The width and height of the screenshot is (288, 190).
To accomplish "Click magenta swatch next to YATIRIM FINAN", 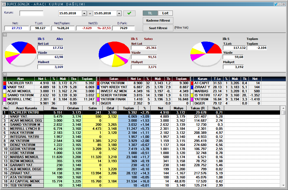I will click(98, 99).
